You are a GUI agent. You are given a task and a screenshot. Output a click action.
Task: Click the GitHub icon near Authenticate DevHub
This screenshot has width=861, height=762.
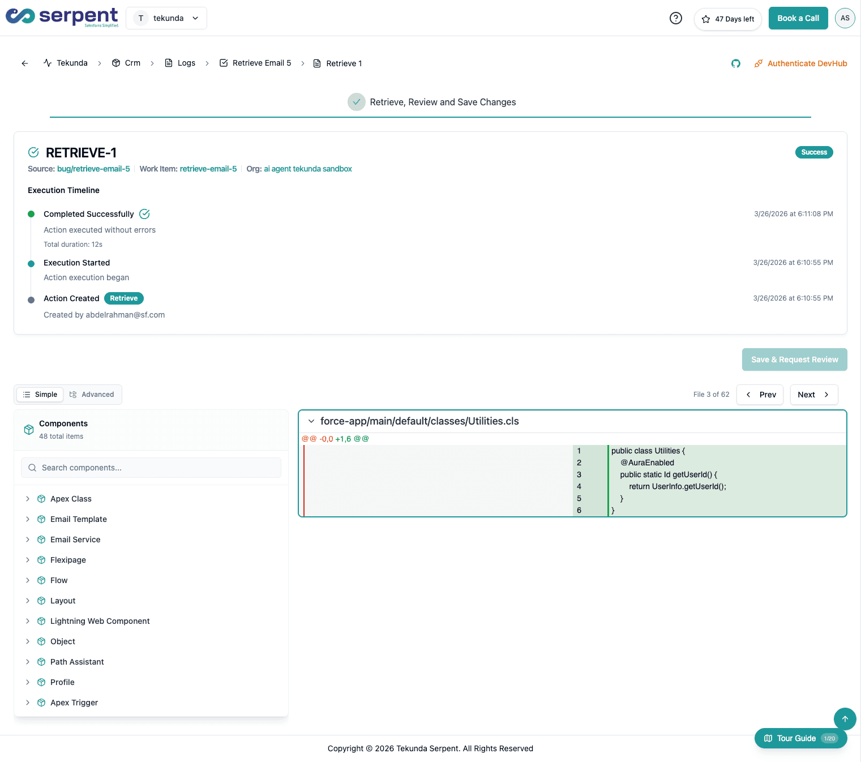pos(735,63)
